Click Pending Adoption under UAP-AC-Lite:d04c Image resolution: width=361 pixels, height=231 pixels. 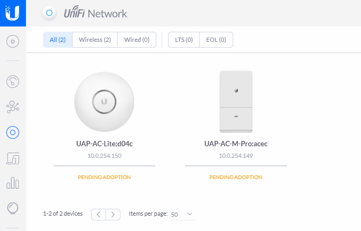(x=104, y=177)
